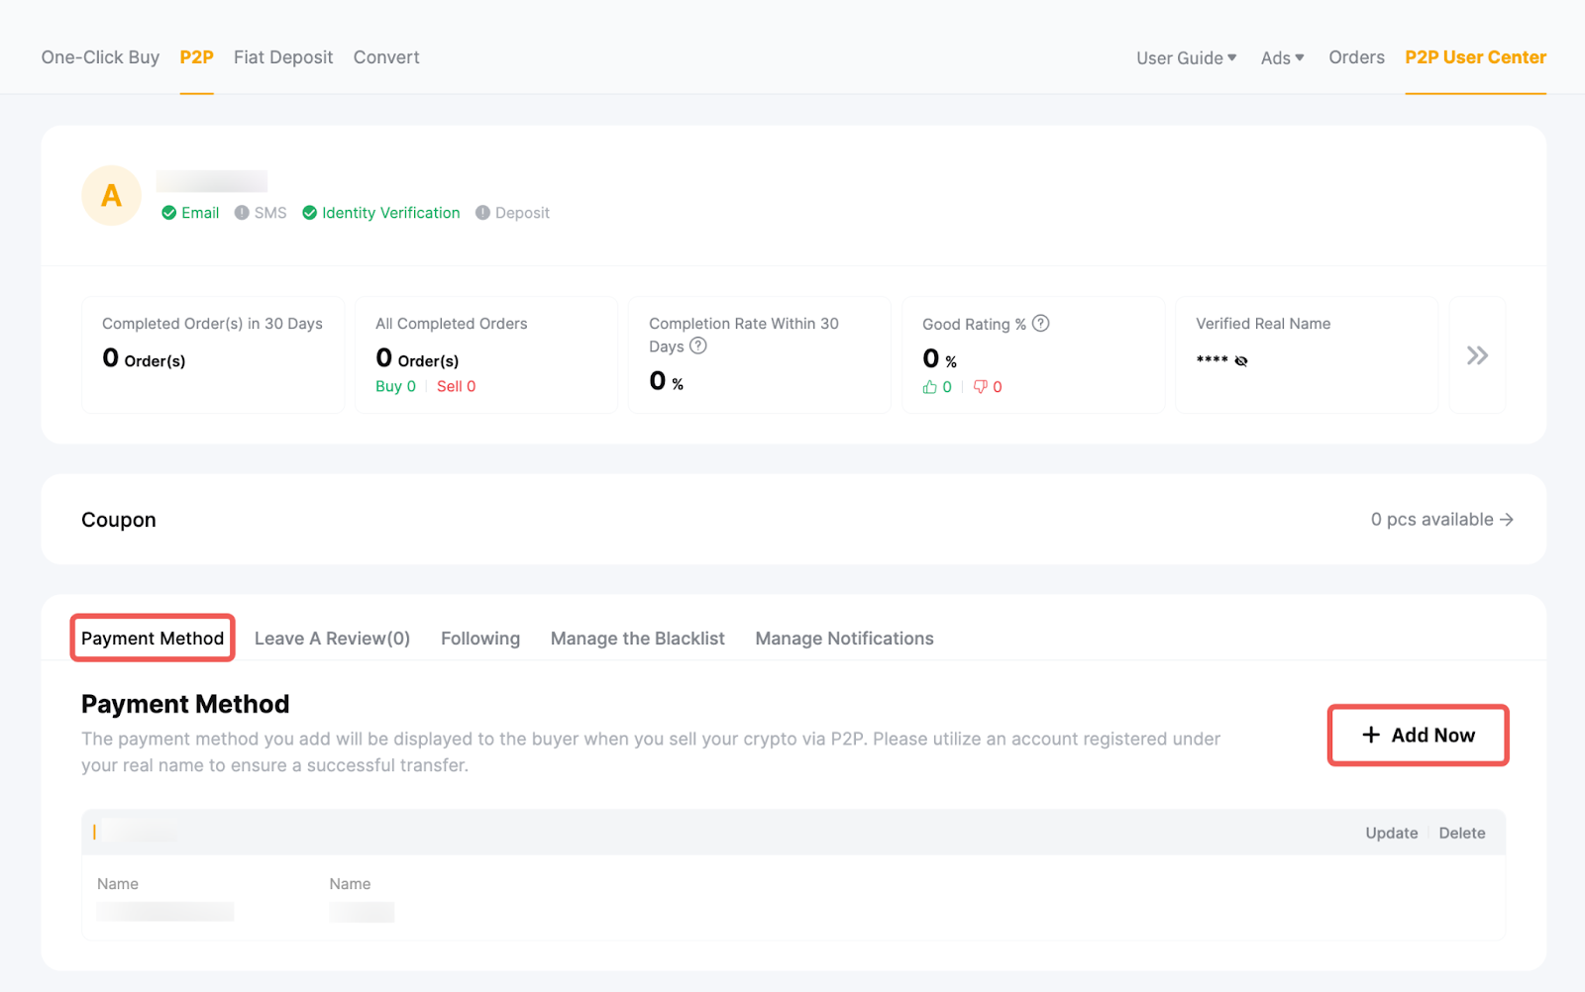Open the Ads dropdown menu
This screenshot has height=992, width=1585.
point(1282,58)
